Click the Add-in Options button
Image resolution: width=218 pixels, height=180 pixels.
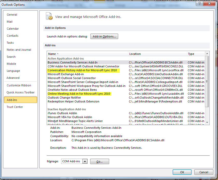[104, 36]
